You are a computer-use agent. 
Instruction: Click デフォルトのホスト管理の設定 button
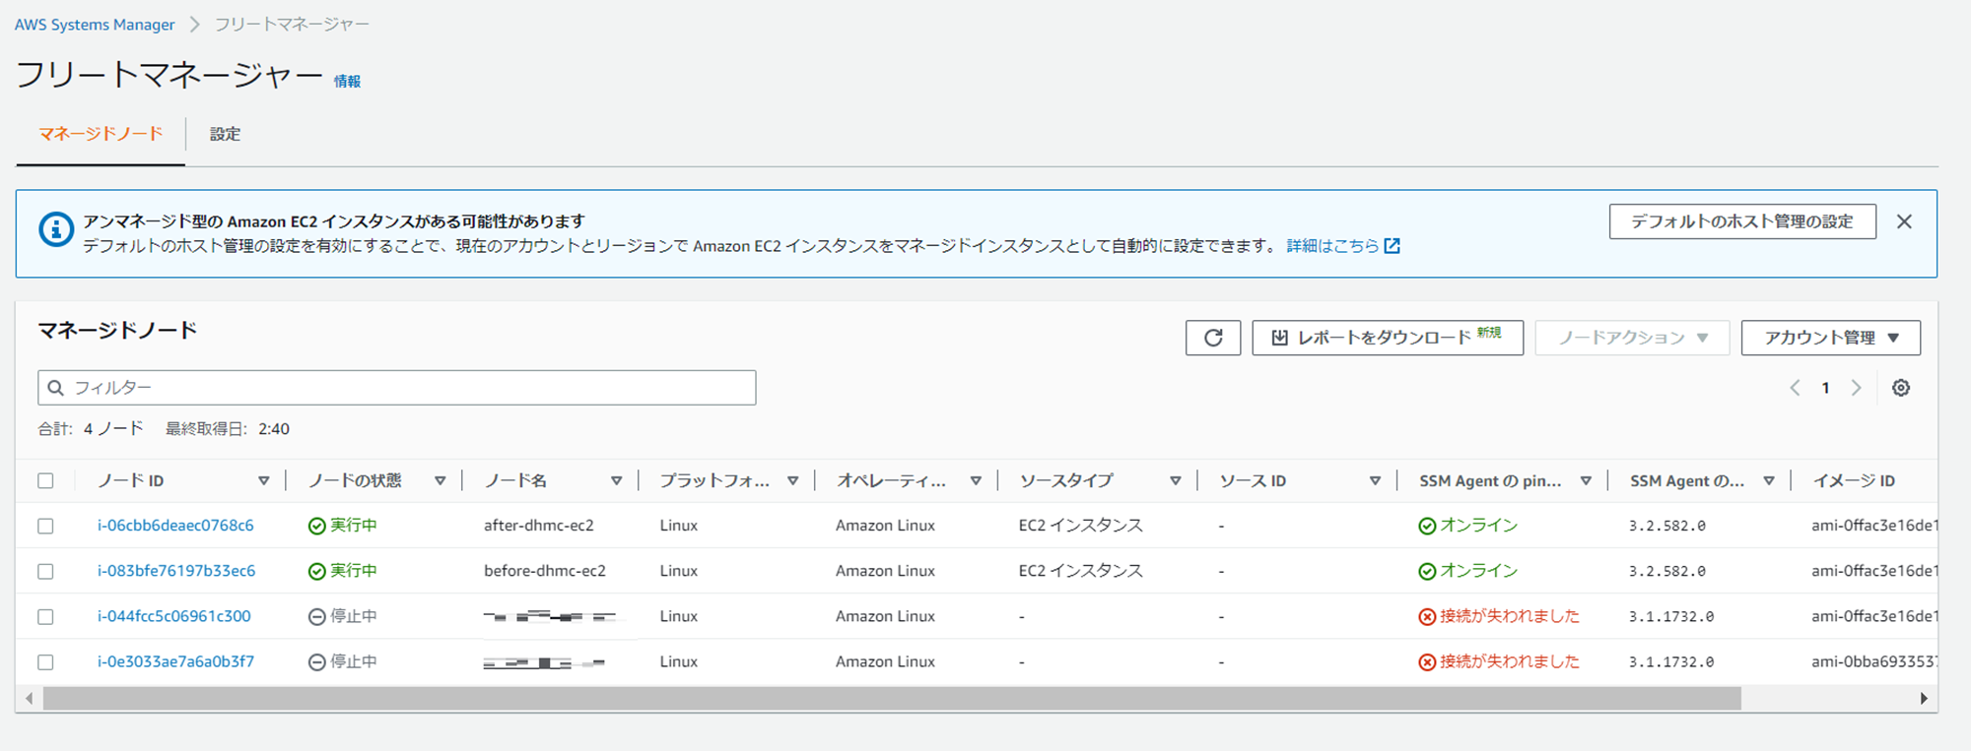[x=1742, y=221]
